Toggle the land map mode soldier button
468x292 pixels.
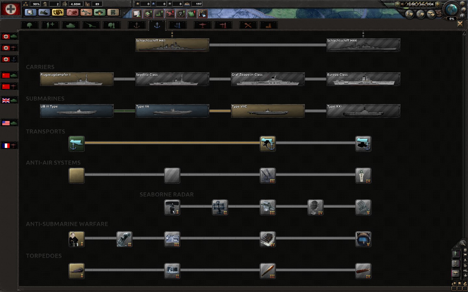pos(456,253)
